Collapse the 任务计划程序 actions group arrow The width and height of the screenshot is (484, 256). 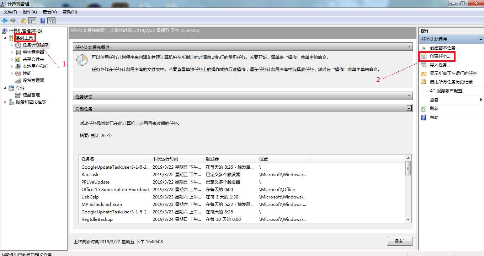pos(481,39)
